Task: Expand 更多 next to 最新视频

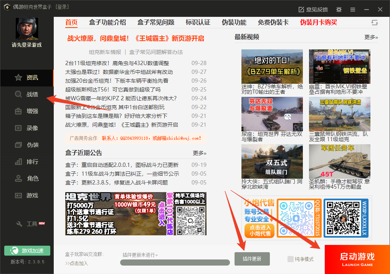Action: 371,37
